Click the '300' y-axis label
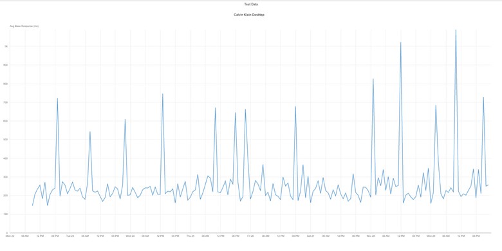The height and width of the screenshot is (251, 502). click(6, 177)
